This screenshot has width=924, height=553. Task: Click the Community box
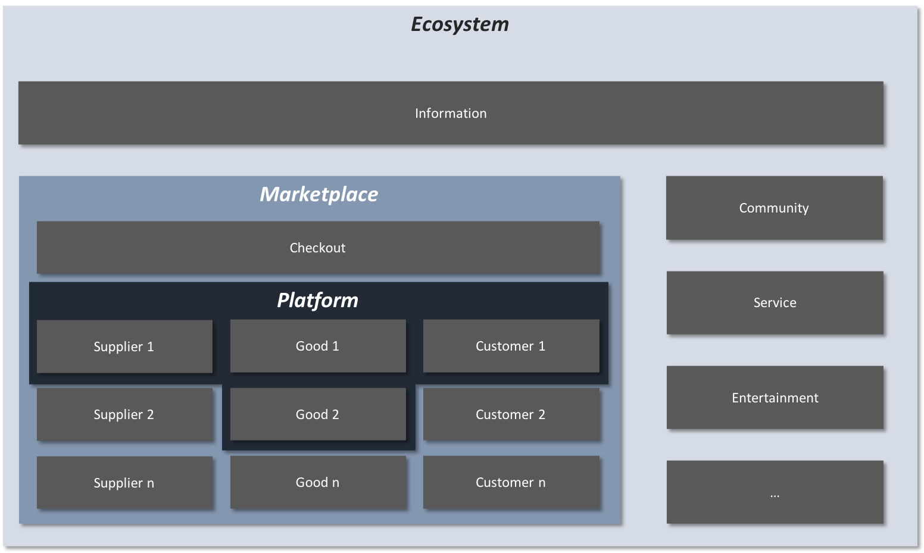pyautogui.click(x=774, y=208)
